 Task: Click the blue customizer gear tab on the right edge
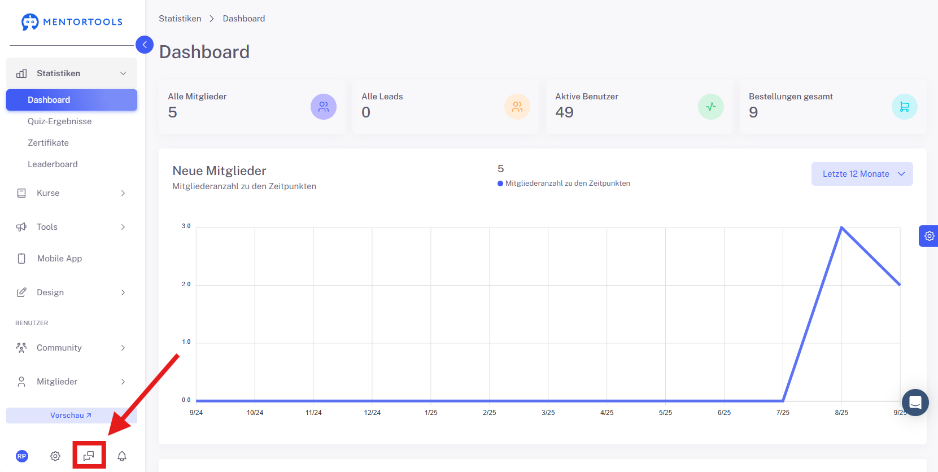928,236
